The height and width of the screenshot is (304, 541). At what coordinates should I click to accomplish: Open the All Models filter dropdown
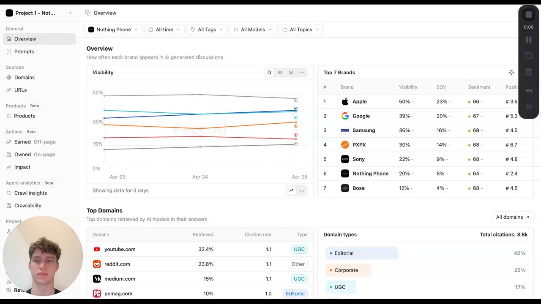coord(253,30)
